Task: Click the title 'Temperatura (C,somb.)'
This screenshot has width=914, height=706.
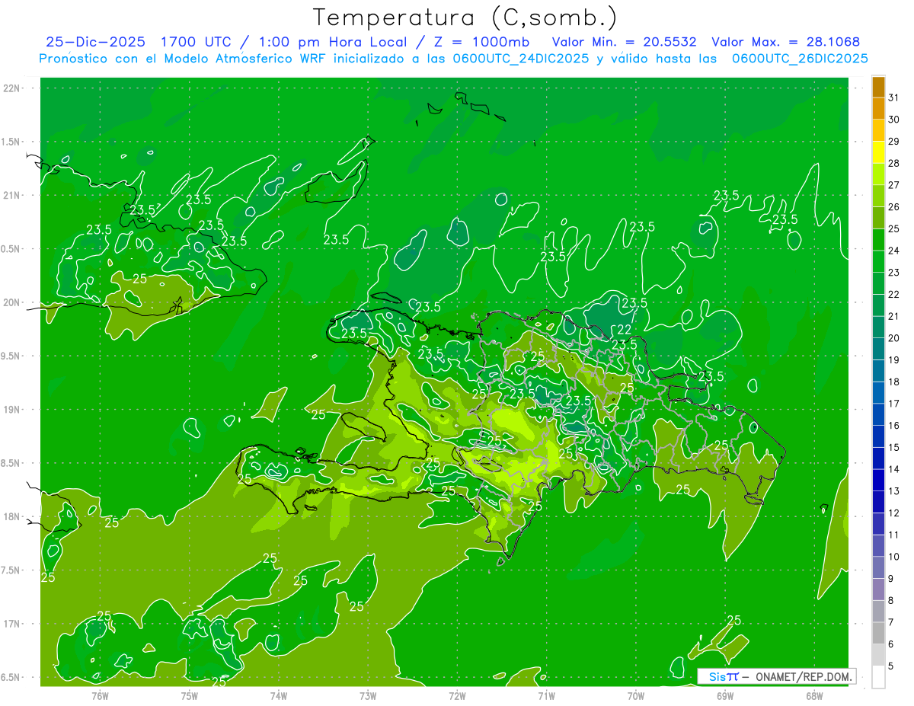Action: tap(465, 18)
